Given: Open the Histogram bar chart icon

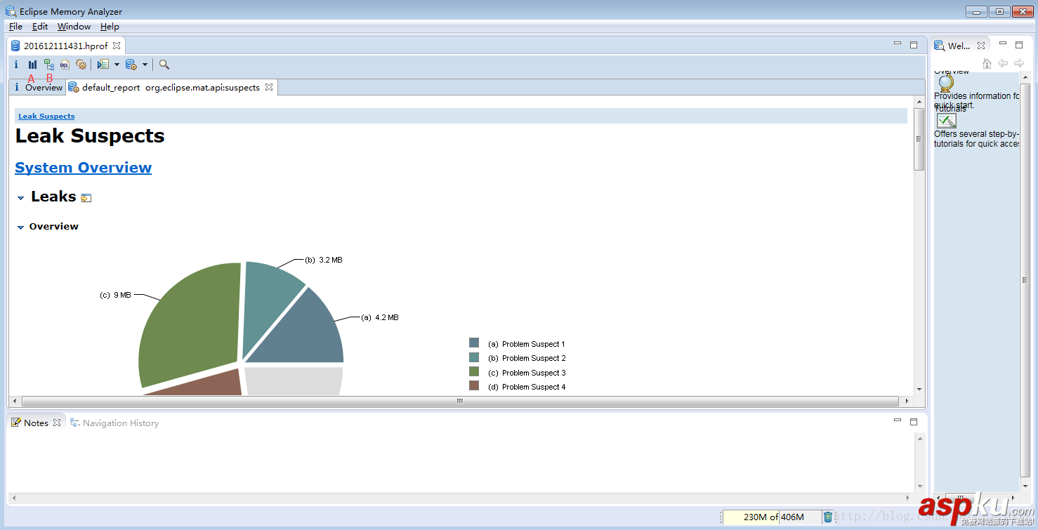Looking at the screenshot, I should (x=32, y=65).
